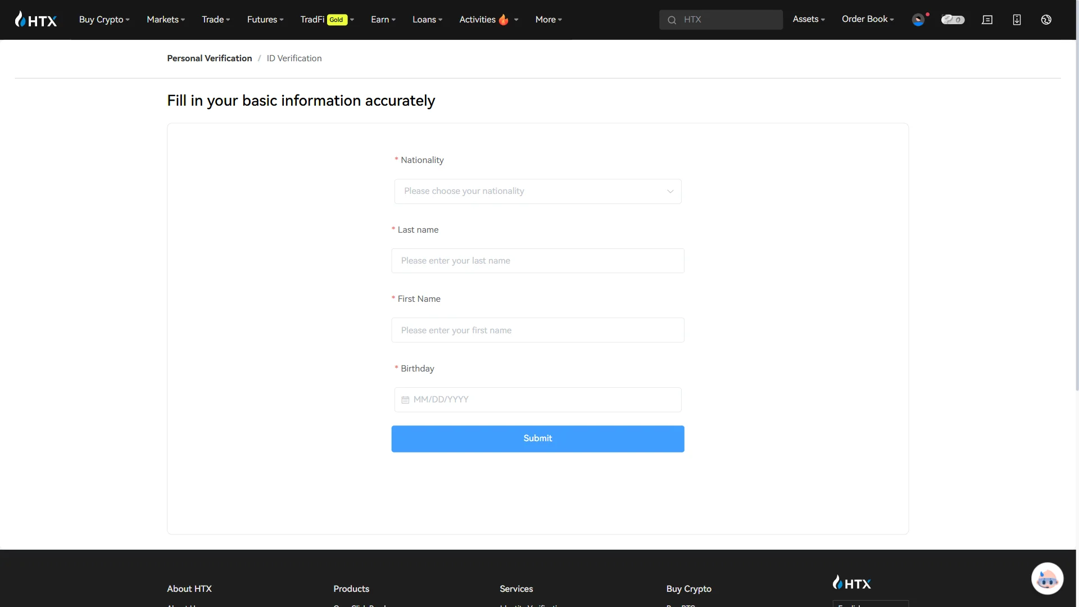Open the nationality selection dropdown

point(538,192)
